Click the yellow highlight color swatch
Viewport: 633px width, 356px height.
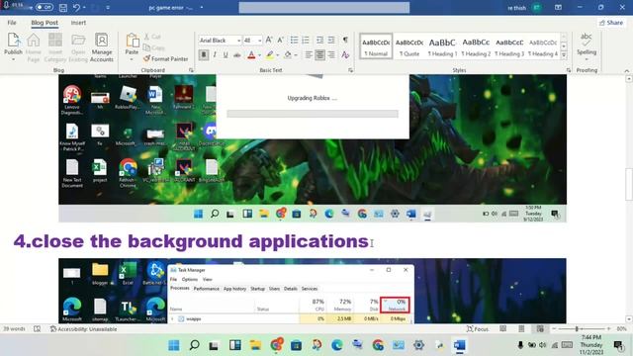tap(270, 55)
